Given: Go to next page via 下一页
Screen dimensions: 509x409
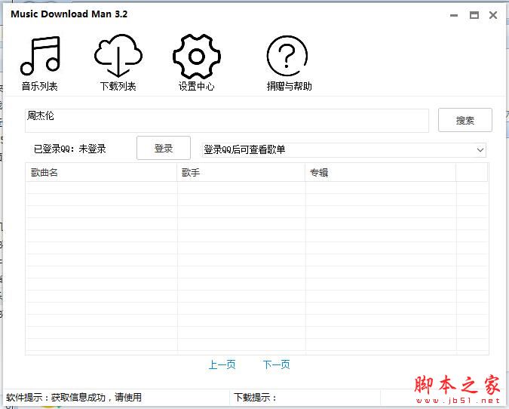Looking at the screenshot, I should 276,365.
